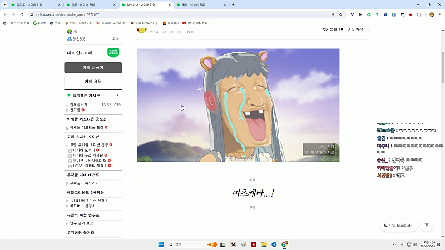Click the address bar URL cafe.naver.com
Screen dimensions: 445x250
[68, 14]
